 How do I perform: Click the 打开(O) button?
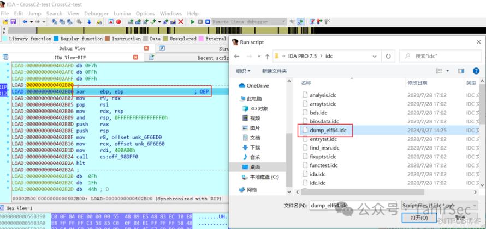(x=419, y=218)
